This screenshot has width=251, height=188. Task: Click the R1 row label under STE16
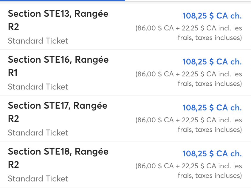(13, 73)
